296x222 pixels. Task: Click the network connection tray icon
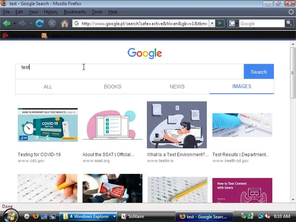(260, 216)
